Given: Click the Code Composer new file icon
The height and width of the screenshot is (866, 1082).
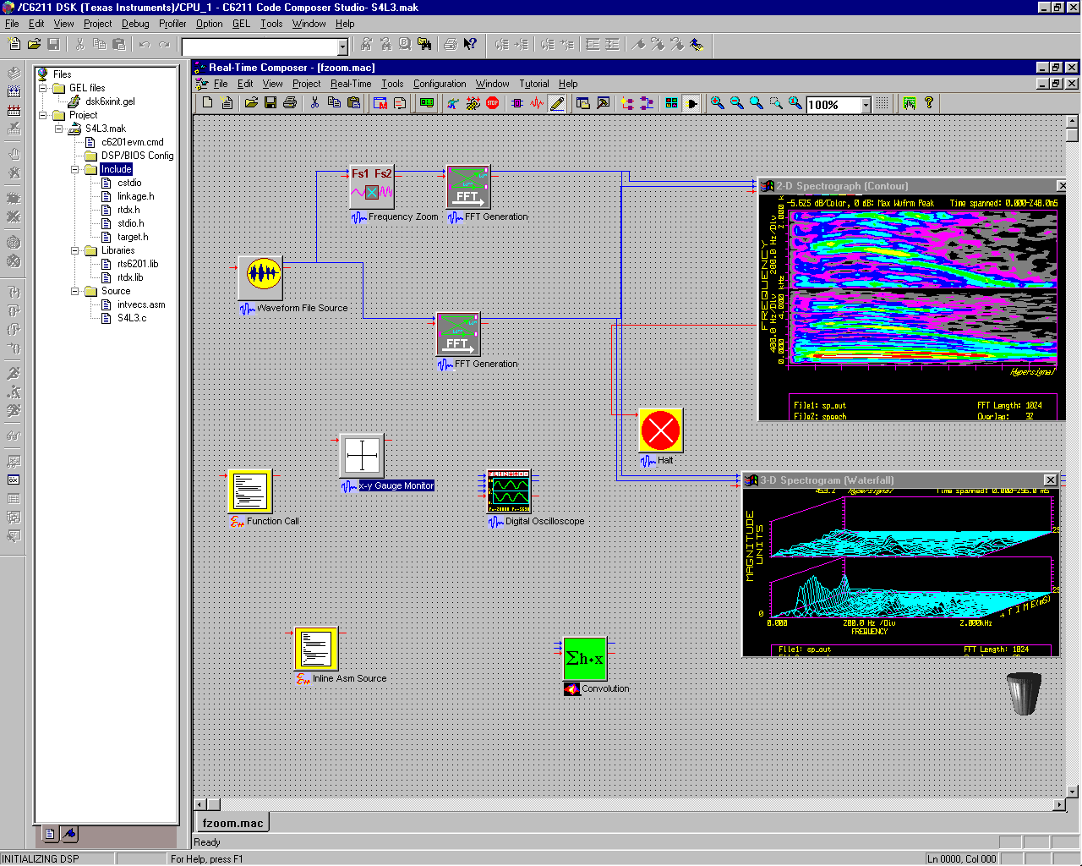Looking at the screenshot, I should [14, 44].
